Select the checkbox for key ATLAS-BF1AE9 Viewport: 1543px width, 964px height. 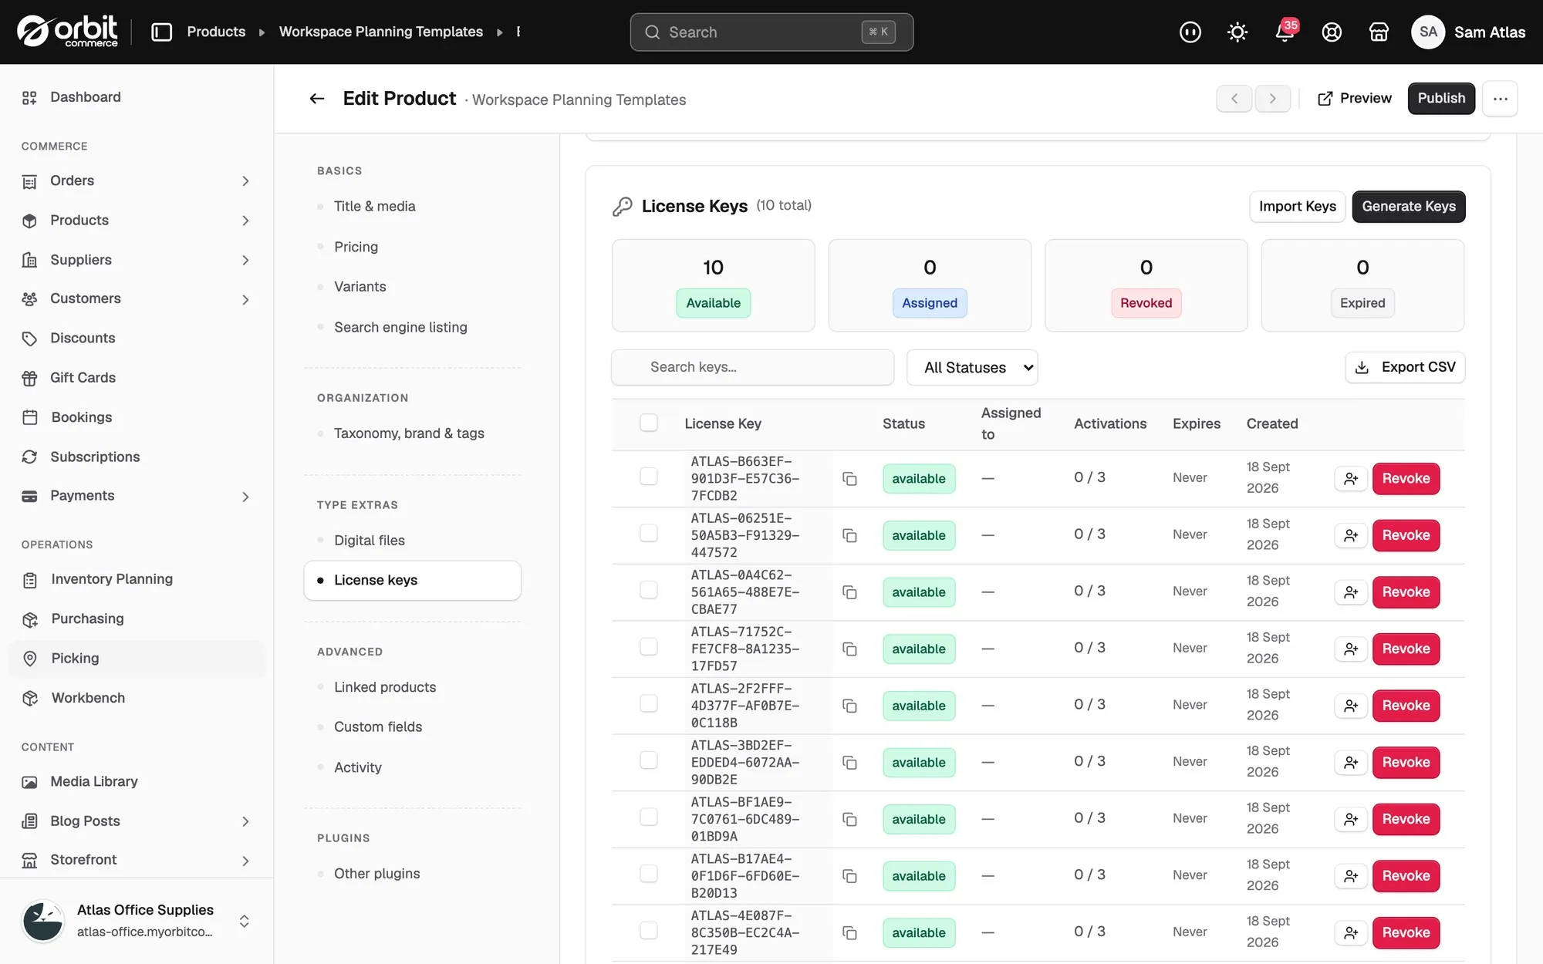click(649, 817)
